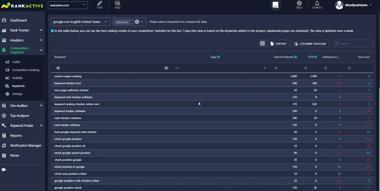
Task: Open the rankactive.com project dropdown
Action: pyautogui.click(x=68, y=5)
